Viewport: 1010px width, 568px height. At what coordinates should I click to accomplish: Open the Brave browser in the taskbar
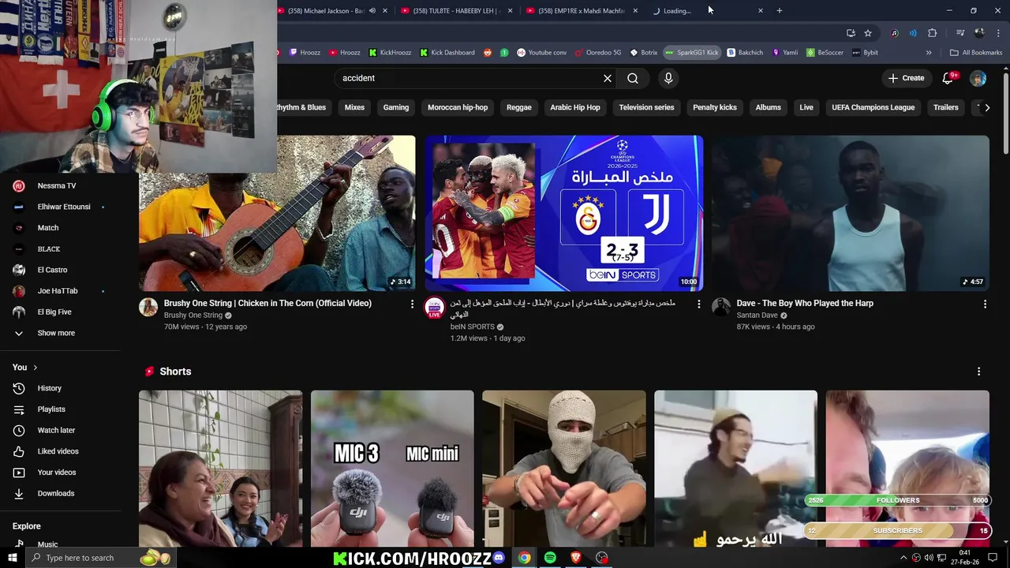pos(576,558)
